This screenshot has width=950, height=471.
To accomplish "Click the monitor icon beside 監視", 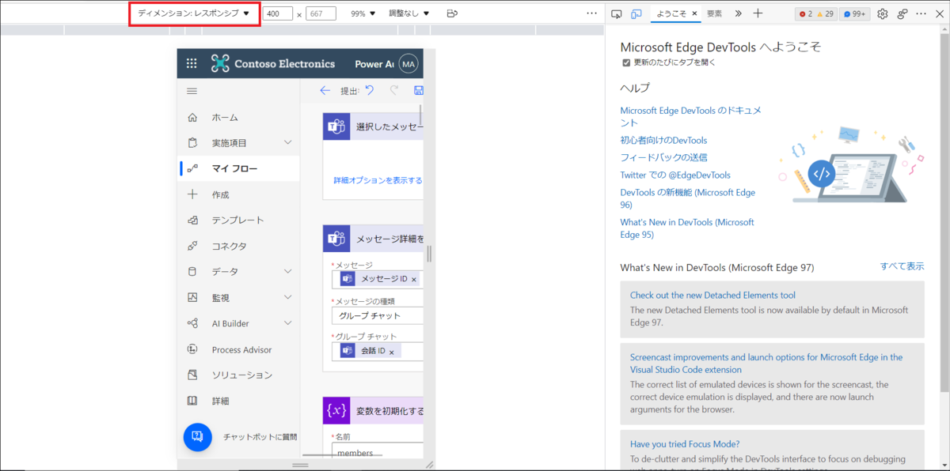I will 192,297.
